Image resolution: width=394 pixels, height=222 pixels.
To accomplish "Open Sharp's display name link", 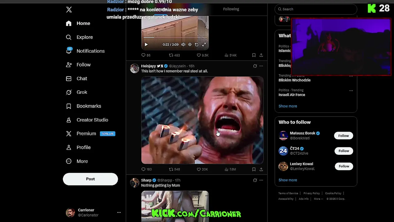I will (146, 180).
